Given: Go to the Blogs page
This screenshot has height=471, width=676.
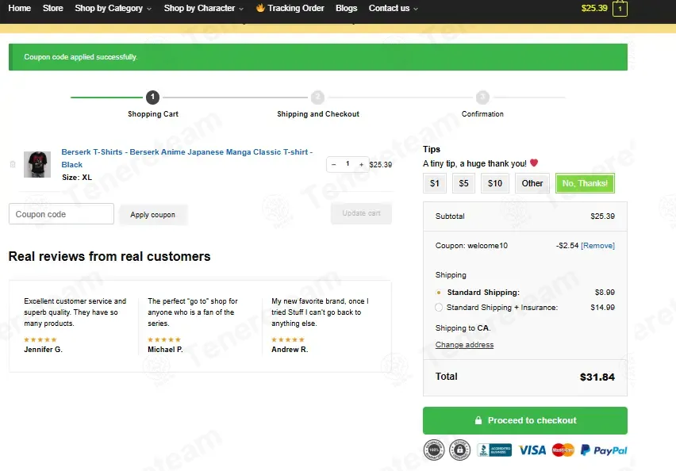Looking at the screenshot, I should 346,8.
